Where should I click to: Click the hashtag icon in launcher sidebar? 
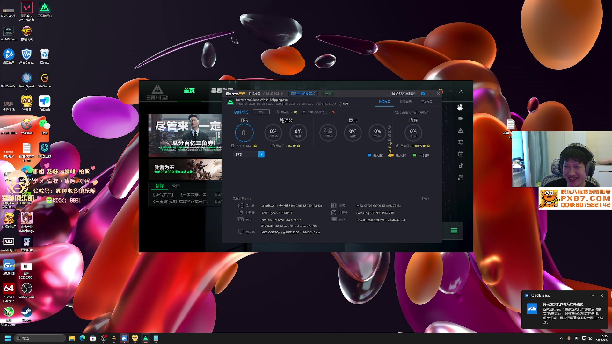pos(461,142)
